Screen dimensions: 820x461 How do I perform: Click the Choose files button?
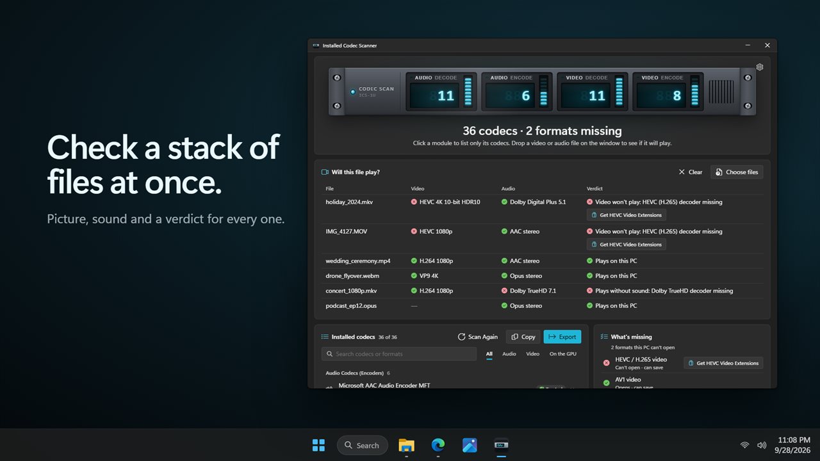point(737,172)
